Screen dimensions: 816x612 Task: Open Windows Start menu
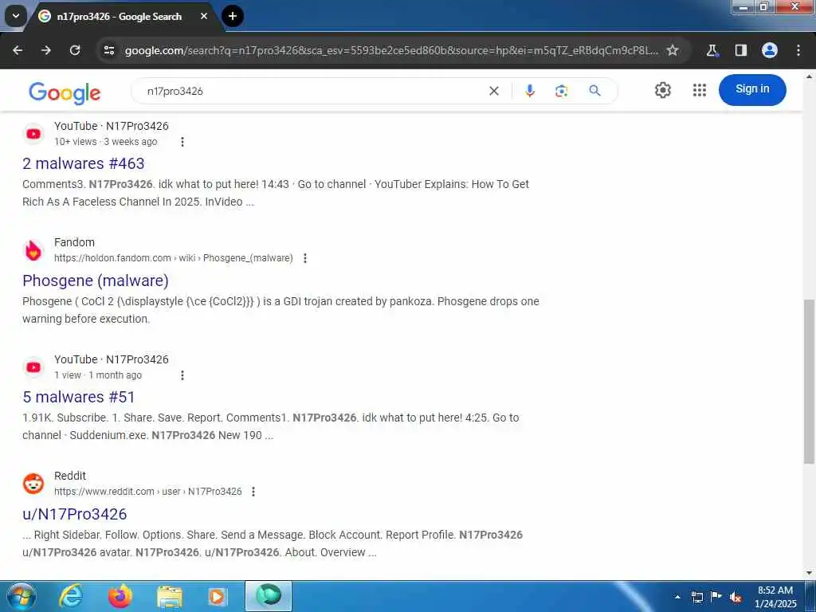(x=21, y=596)
